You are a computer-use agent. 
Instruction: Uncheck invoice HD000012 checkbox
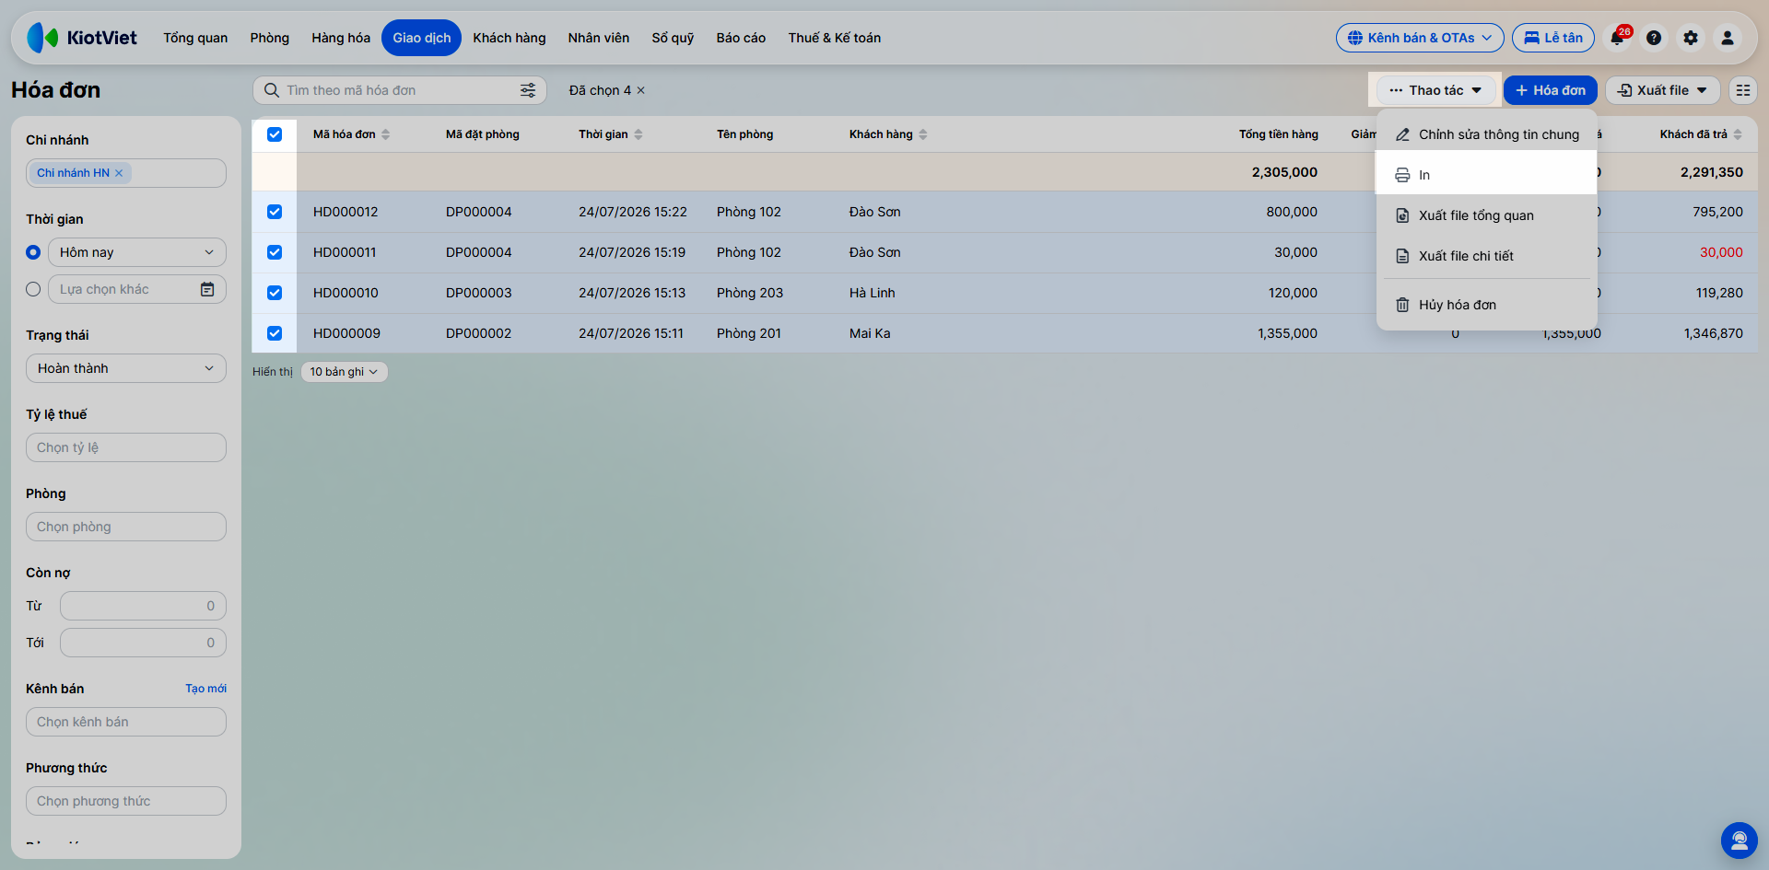(x=275, y=212)
